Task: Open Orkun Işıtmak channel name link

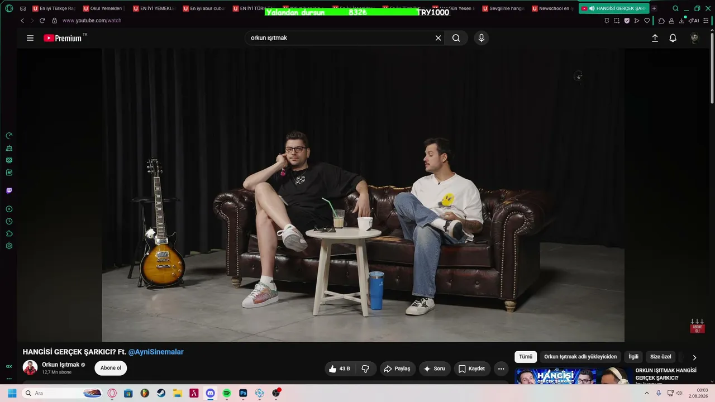Action: (61, 365)
